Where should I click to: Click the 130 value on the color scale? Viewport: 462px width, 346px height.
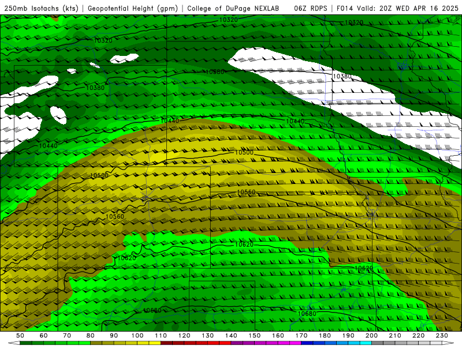[208, 336]
